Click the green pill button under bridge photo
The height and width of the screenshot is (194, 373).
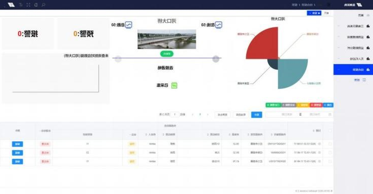167,54
